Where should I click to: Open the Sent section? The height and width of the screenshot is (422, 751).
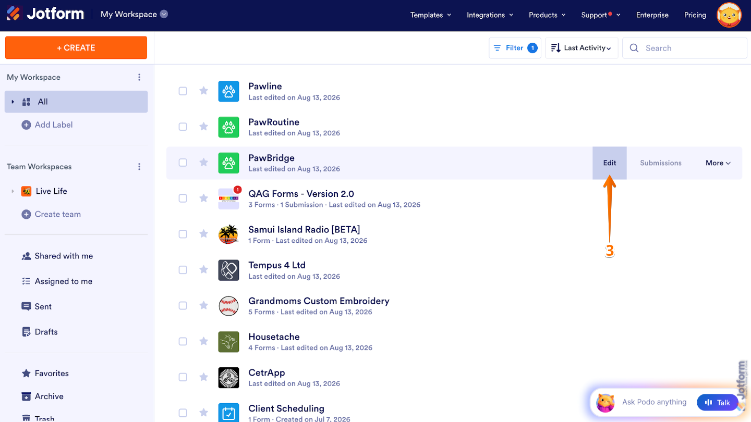[37, 306]
